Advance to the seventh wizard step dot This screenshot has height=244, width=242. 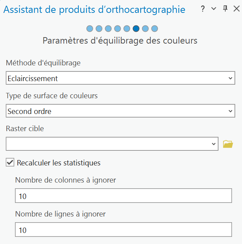coord(145,29)
